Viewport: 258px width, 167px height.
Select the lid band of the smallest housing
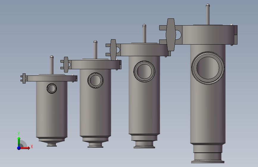point(52,78)
